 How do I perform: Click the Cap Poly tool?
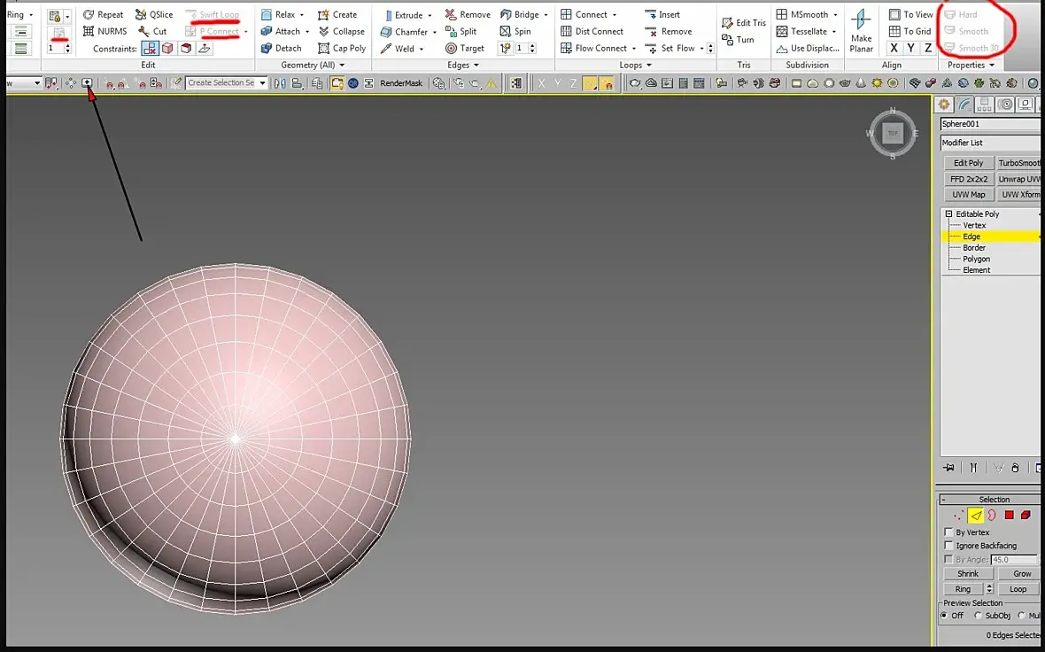click(x=342, y=49)
